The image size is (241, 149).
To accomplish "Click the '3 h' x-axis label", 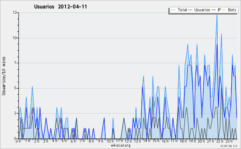I will click(x=45, y=141).
